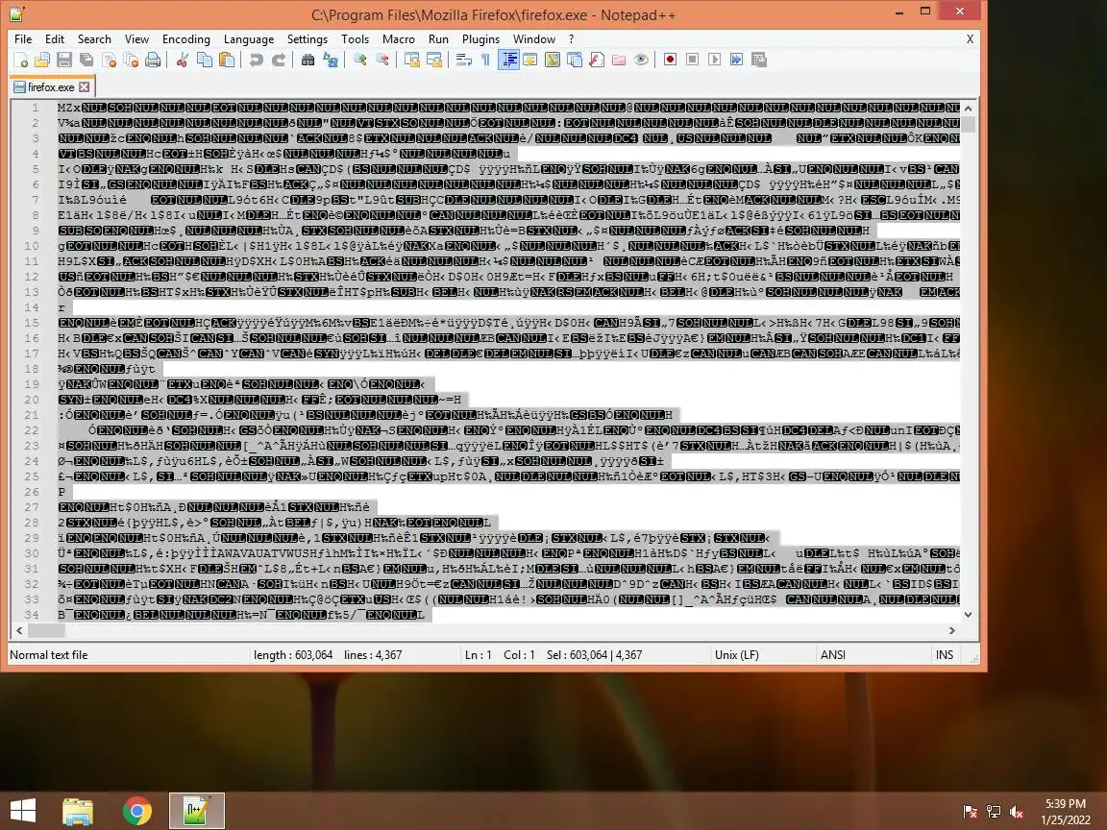
Task: Toggle Show All Characters pilcrow icon
Action: tap(485, 60)
